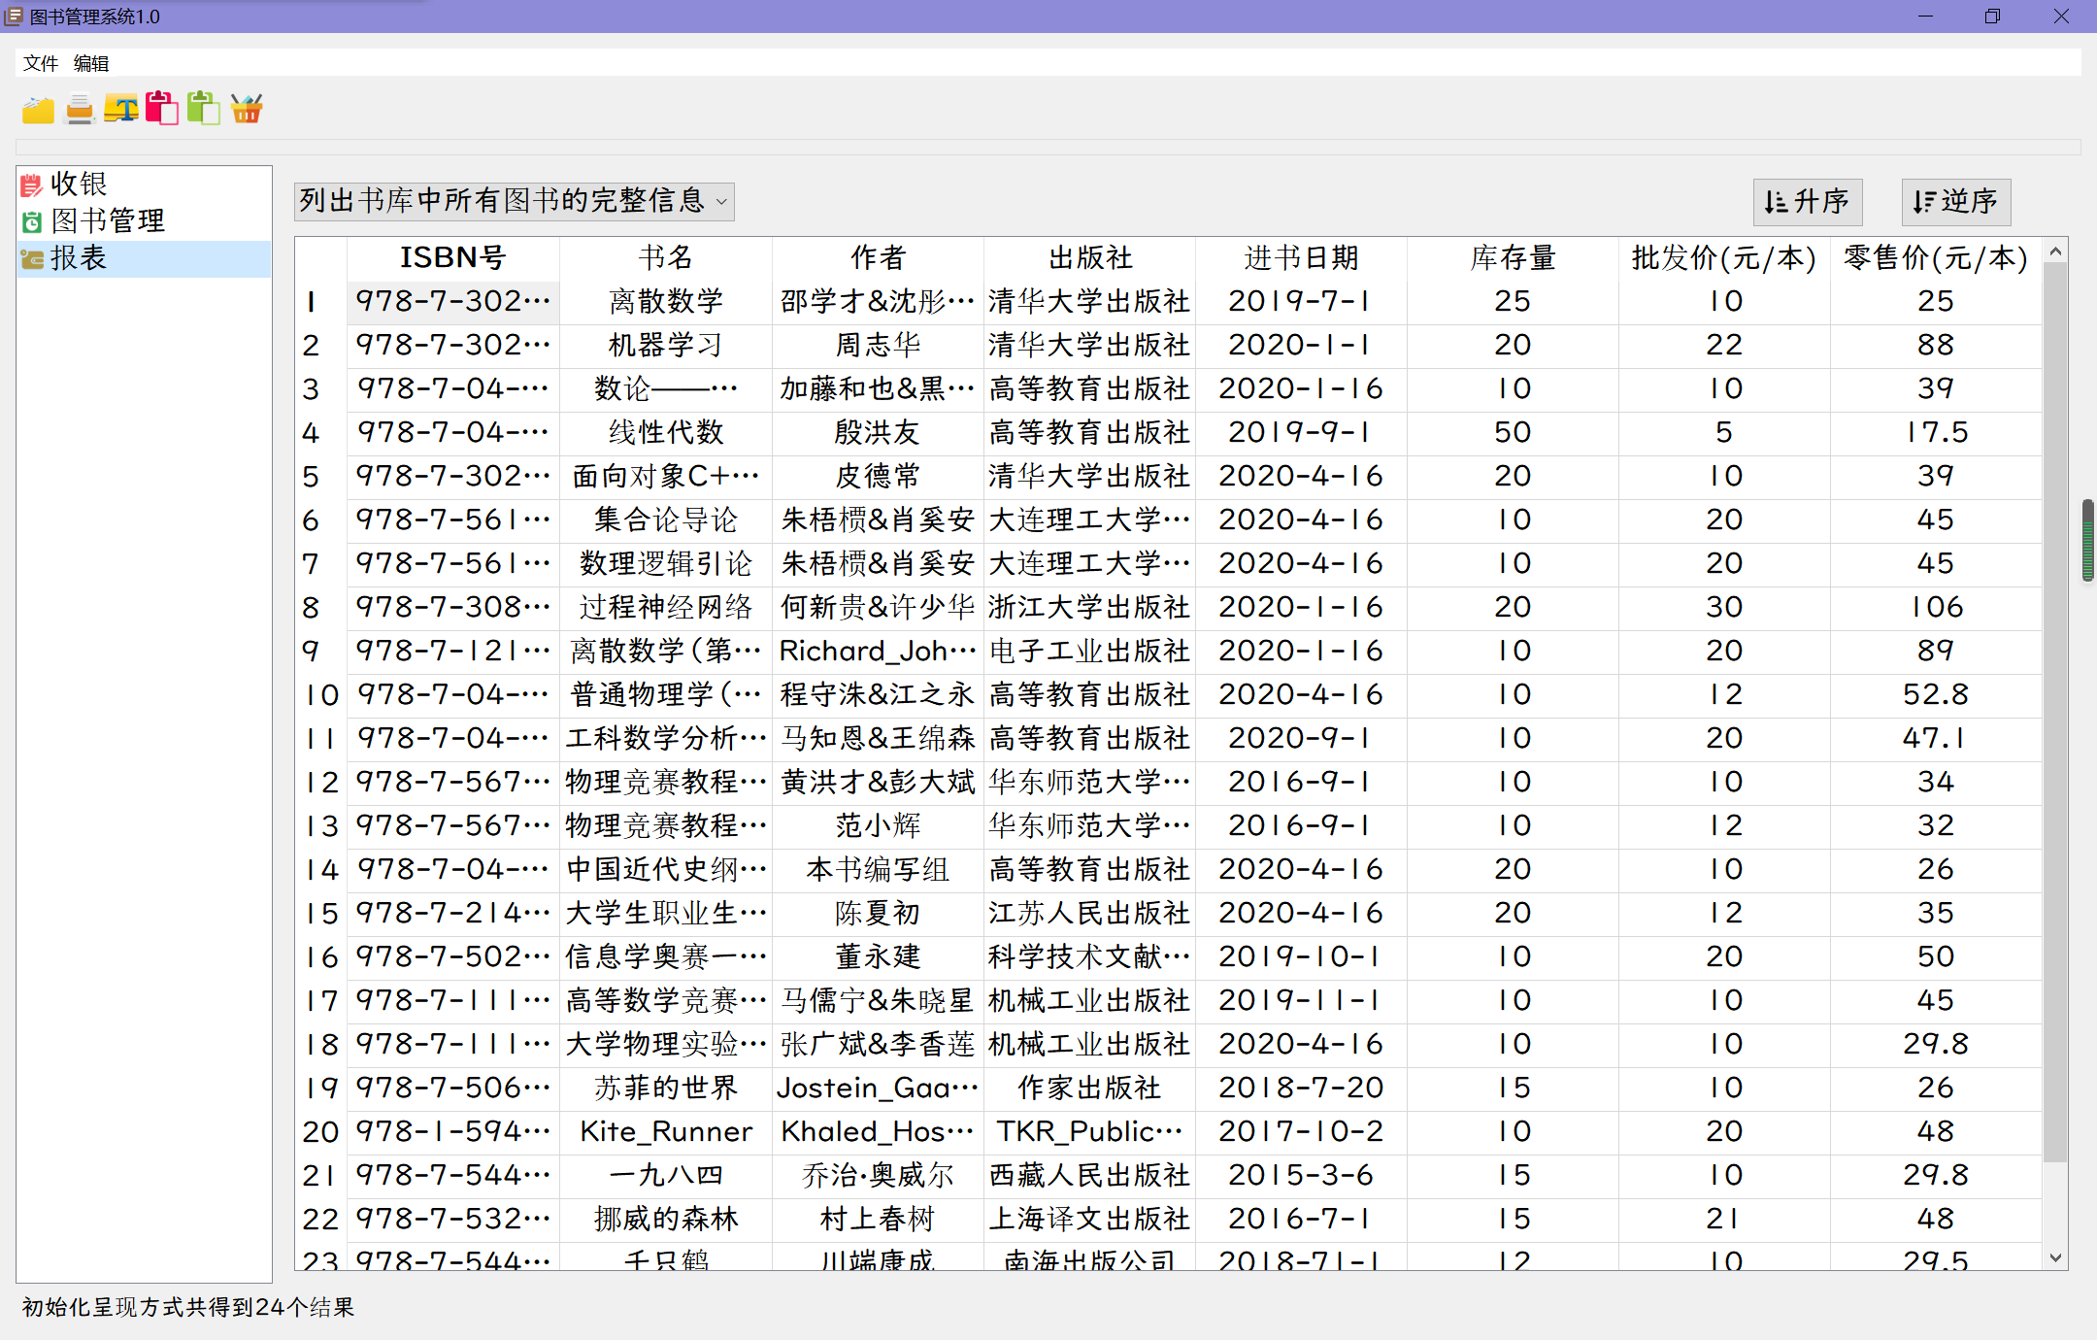Click the wallet icon next to 报表
This screenshot has width=2097, height=1340.
point(30,258)
